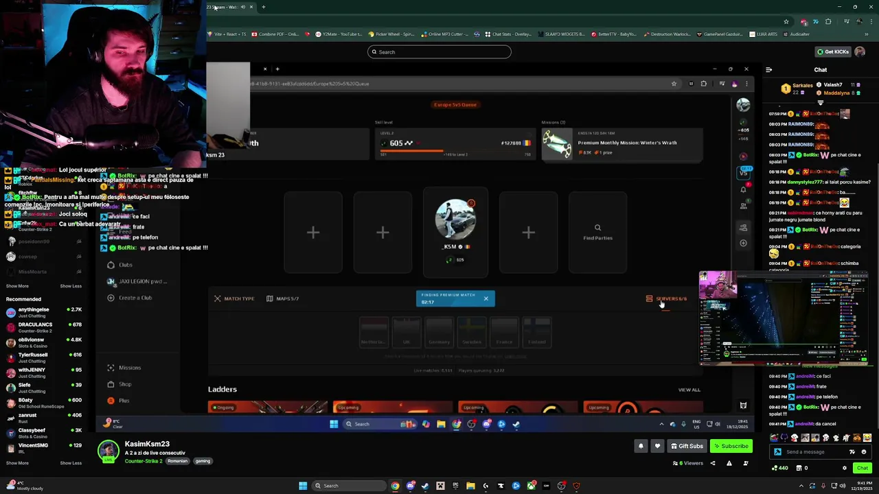Report stream using warning triangle icon
Image resolution: width=879 pixels, height=494 pixels.
(x=729, y=463)
